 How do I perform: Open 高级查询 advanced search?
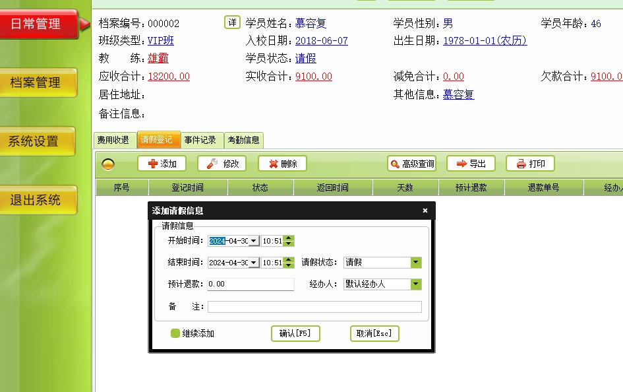[x=413, y=164]
